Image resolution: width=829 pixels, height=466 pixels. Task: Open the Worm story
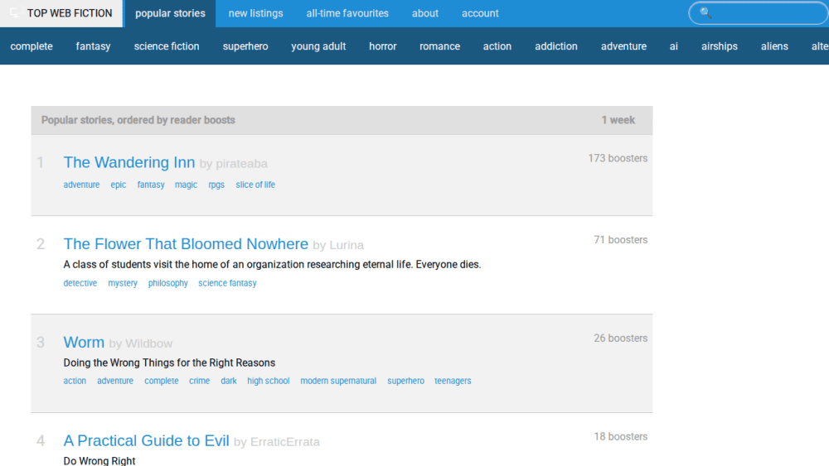click(x=84, y=343)
